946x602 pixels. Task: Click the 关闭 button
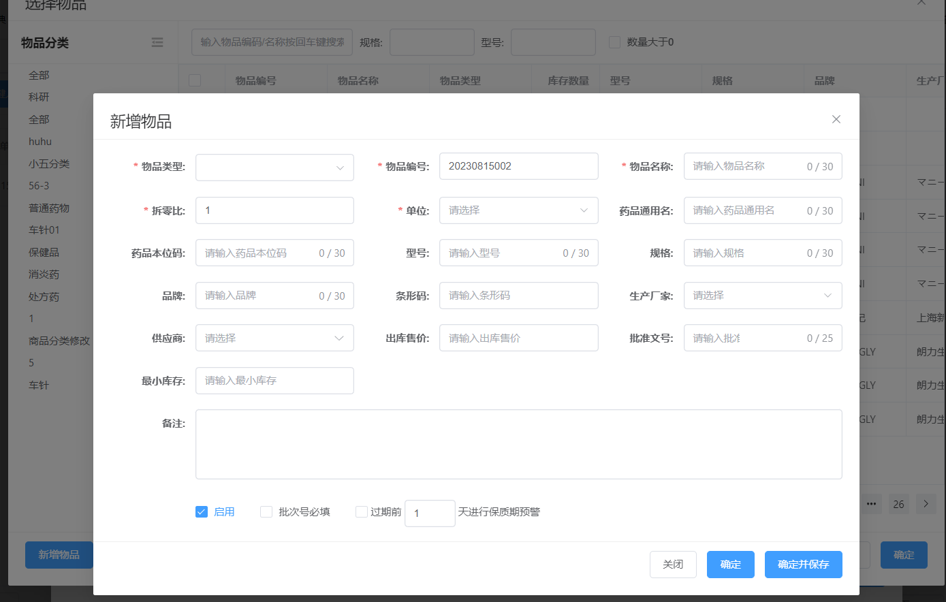click(673, 565)
